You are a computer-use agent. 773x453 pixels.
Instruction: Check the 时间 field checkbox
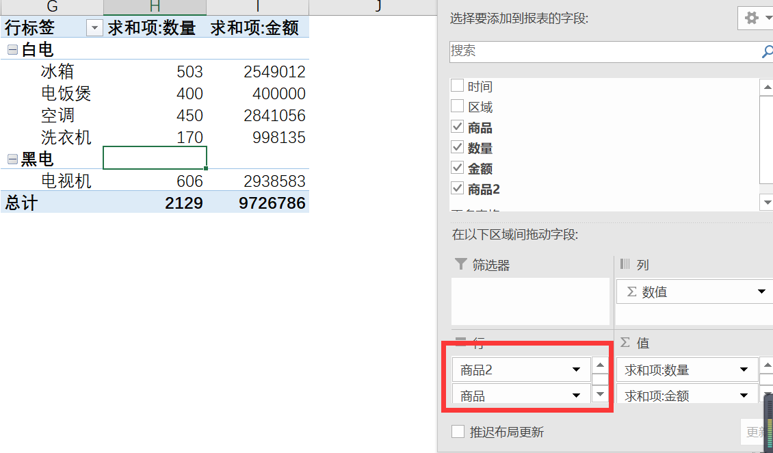(x=457, y=86)
